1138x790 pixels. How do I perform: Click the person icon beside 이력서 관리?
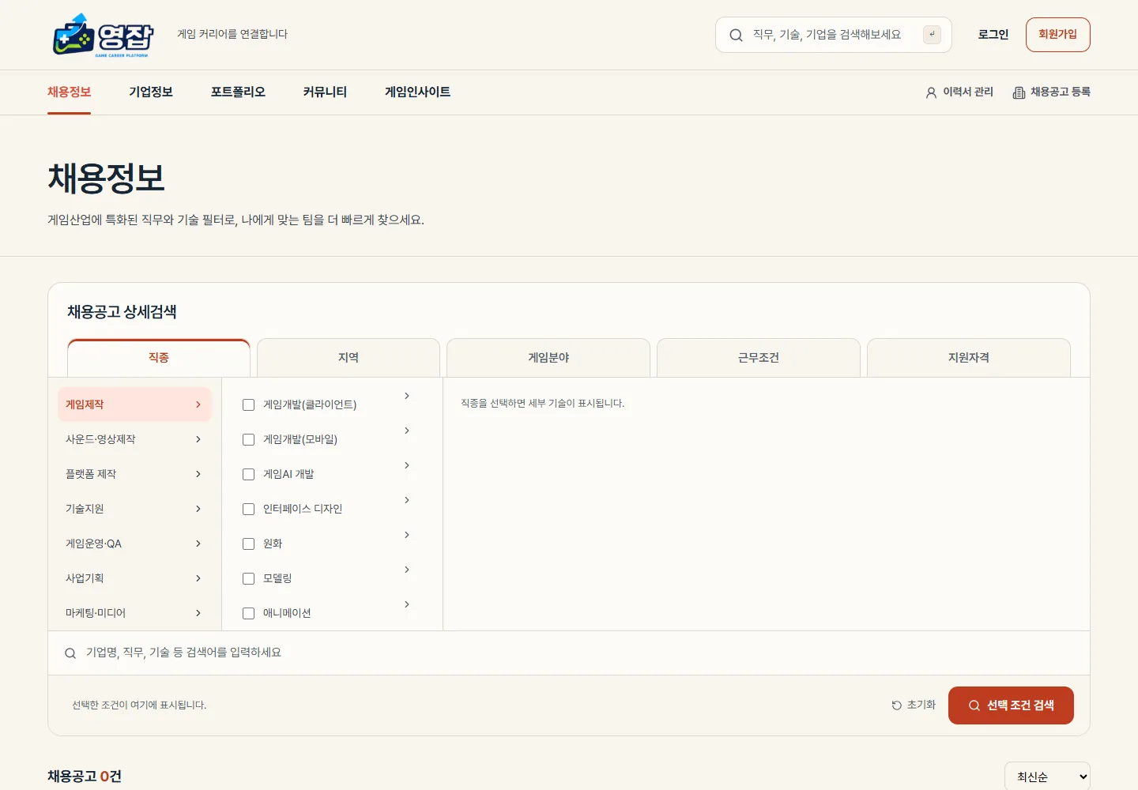(x=931, y=92)
